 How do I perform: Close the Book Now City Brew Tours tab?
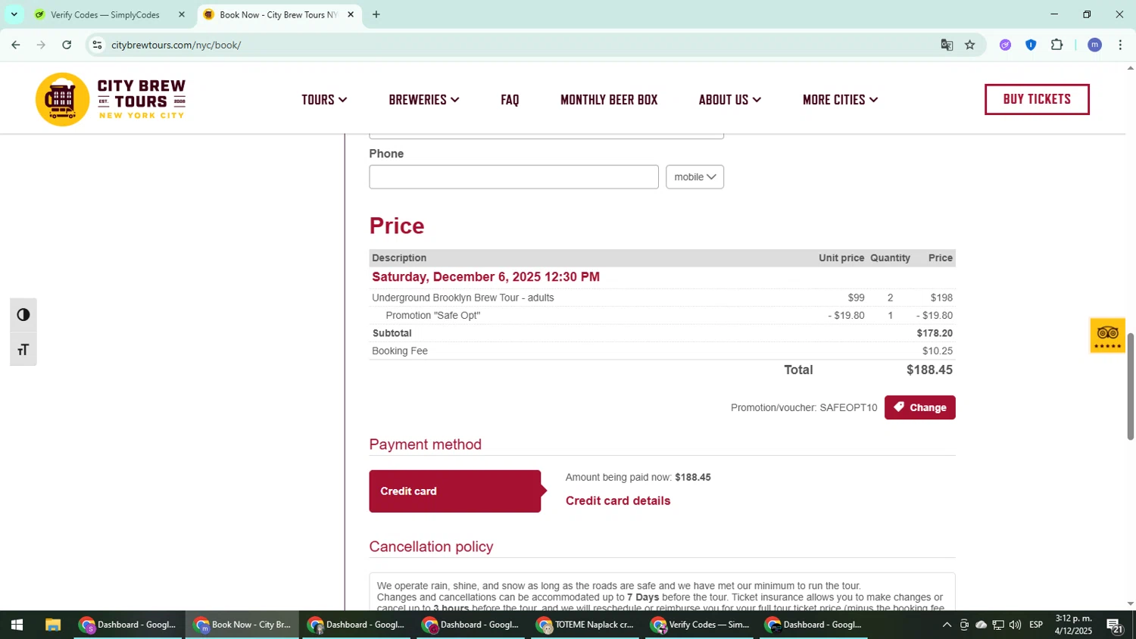pos(351,14)
